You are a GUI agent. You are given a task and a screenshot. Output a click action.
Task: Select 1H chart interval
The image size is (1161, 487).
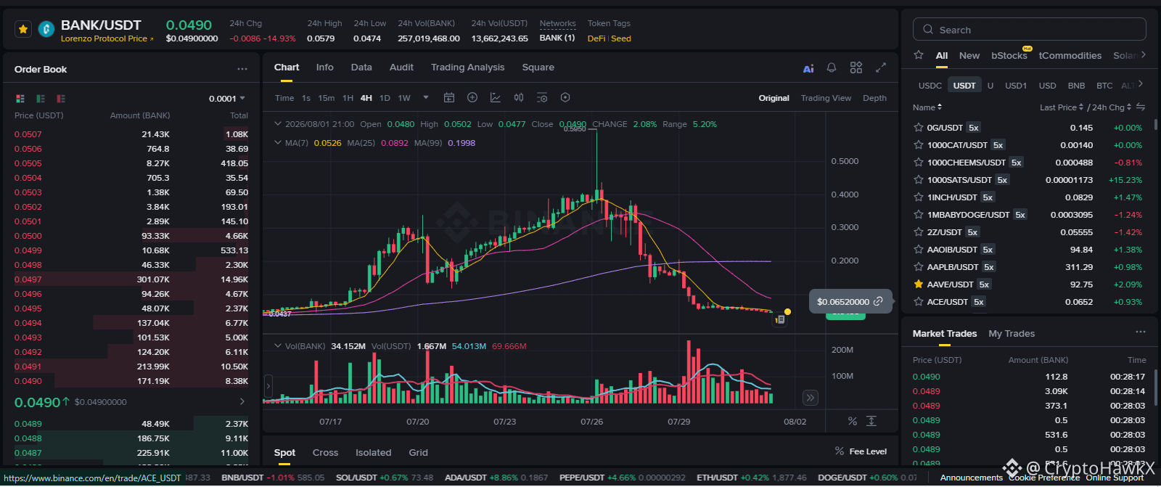tap(348, 98)
